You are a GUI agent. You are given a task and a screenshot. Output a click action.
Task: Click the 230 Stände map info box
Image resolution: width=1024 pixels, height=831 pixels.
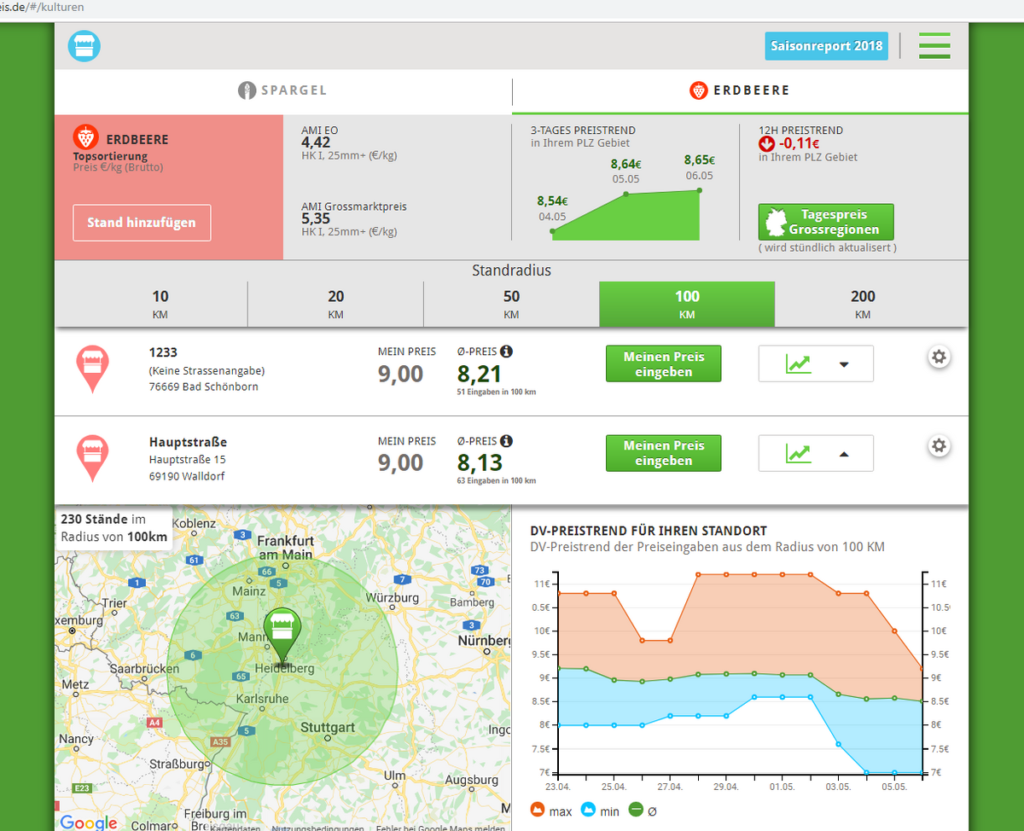(114, 528)
